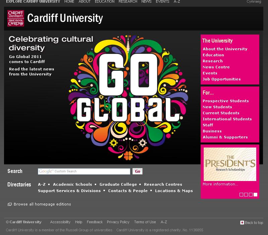Open Graduate College directory
This screenshot has width=268, height=235.
tap(118, 184)
